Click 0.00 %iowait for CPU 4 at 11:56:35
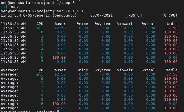The width and height of the screenshot is (184, 112). tap(128, 49)
